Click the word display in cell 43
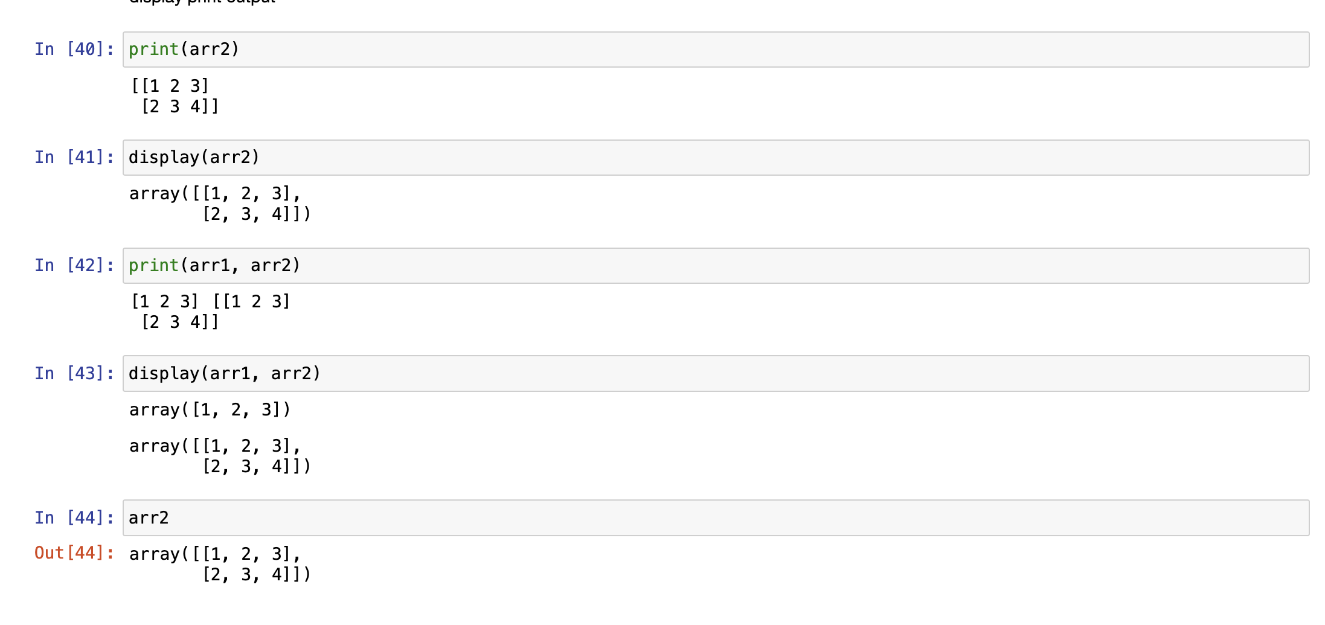The width and height of the screenshot is (1325, 625). 164,374
